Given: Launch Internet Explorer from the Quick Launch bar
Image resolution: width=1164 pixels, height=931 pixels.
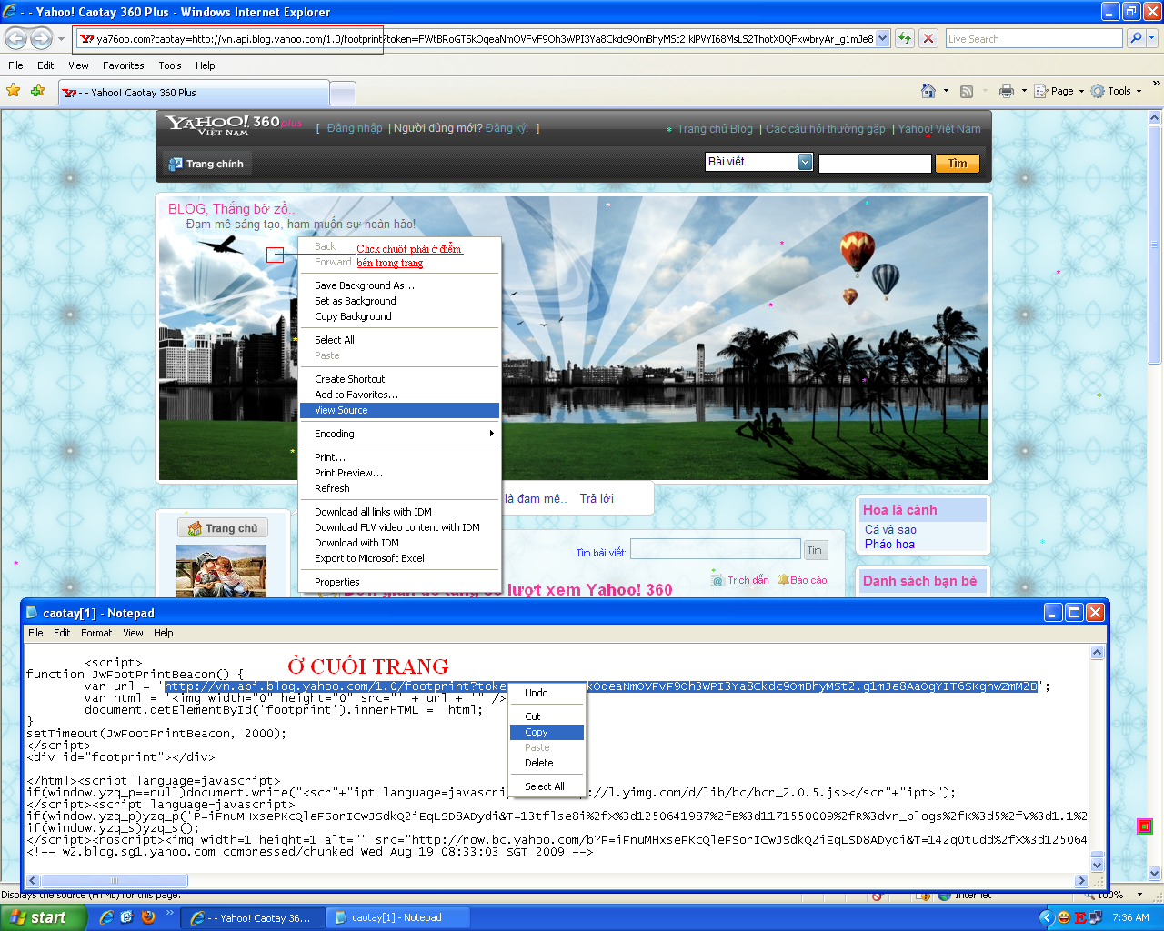Looking at the screenshot, I should [x=106, y=917].
